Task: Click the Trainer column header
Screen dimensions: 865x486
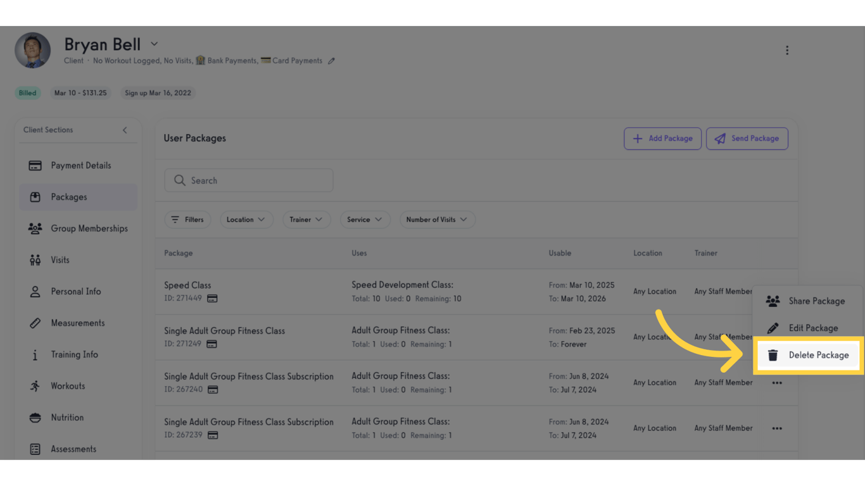Action: tap(705, 253)
